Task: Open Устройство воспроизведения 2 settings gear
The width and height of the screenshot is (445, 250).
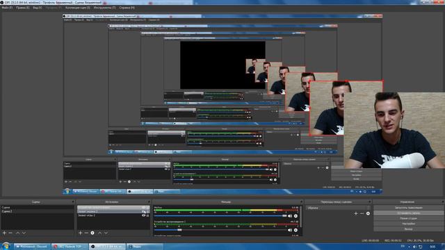Action: click(296, 230)
